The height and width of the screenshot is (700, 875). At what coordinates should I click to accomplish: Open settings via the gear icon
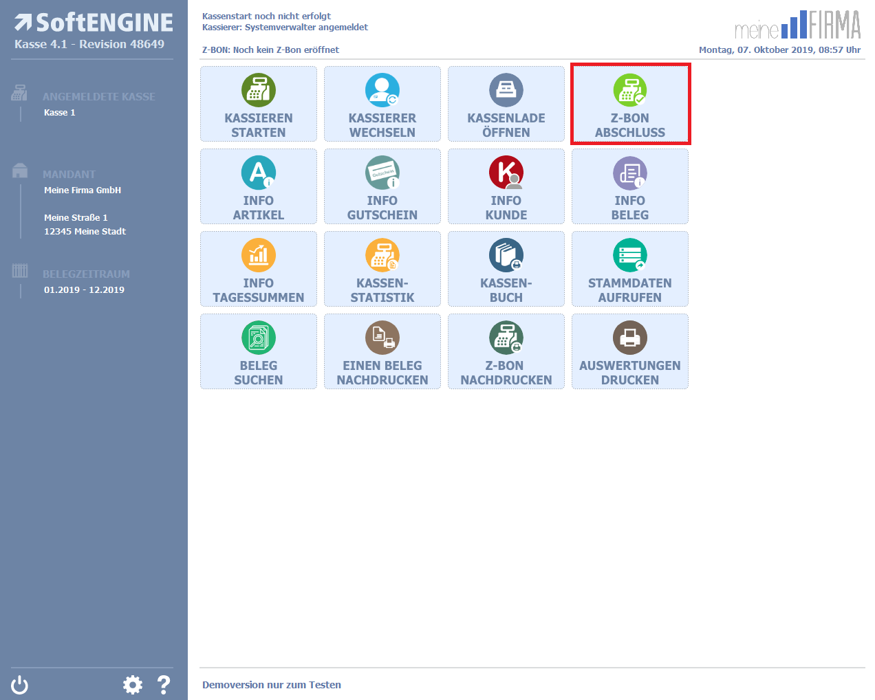coord(133,685)
